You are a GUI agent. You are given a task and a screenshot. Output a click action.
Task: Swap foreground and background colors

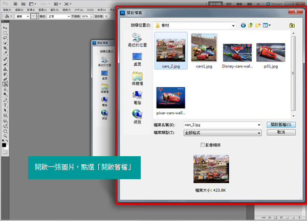(7, 140)
